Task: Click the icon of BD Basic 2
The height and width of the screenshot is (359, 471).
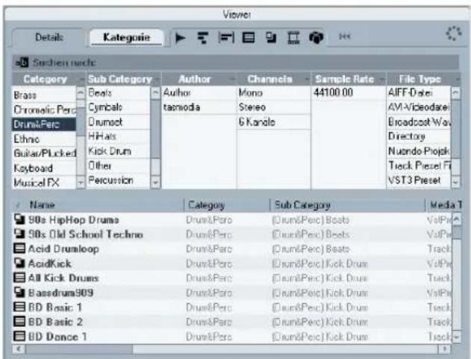Action: (x=19, y=322)
